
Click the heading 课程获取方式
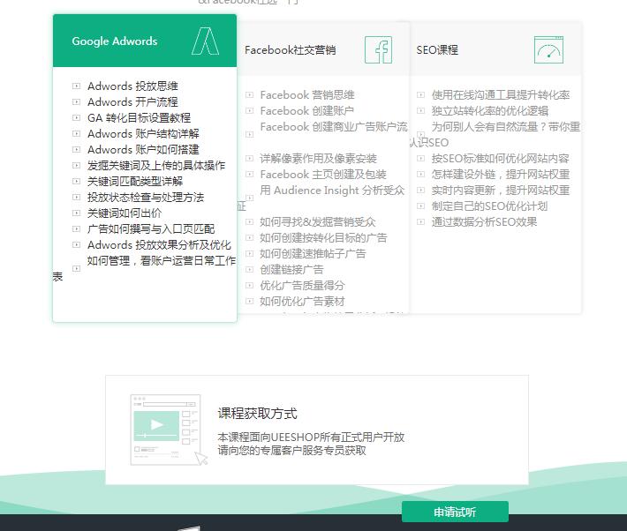pos(258,414)
